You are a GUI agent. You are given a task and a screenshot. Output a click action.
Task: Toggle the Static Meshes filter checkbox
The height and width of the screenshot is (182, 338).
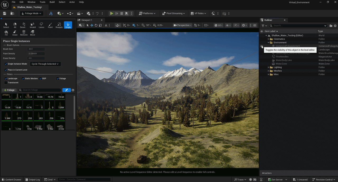tap(23, 79)
